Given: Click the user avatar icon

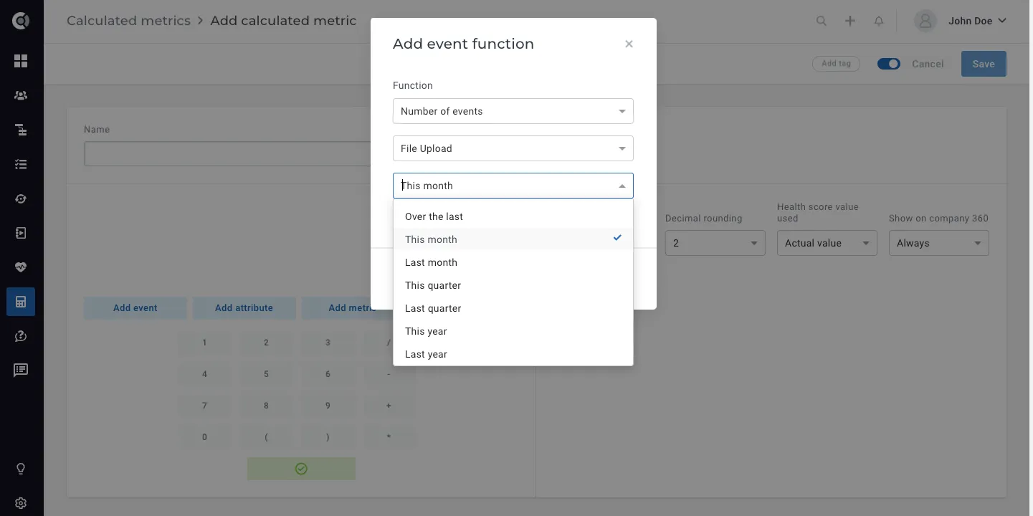Looking at the screenshot, I should pyautogui.click(x=925, y=21).
